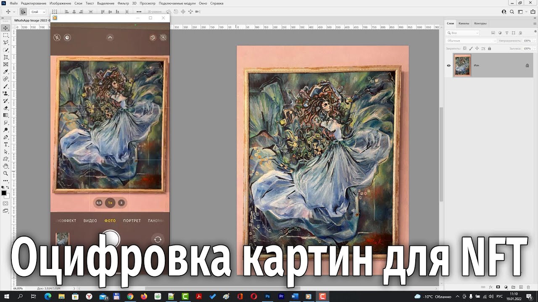Choose the 0,5 zoom level button
Screen dimensions: 538x302
99,203
